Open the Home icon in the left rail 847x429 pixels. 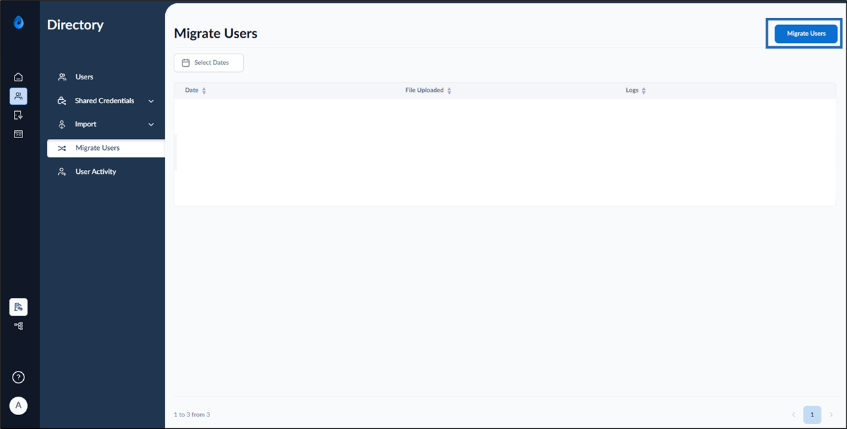18,77
